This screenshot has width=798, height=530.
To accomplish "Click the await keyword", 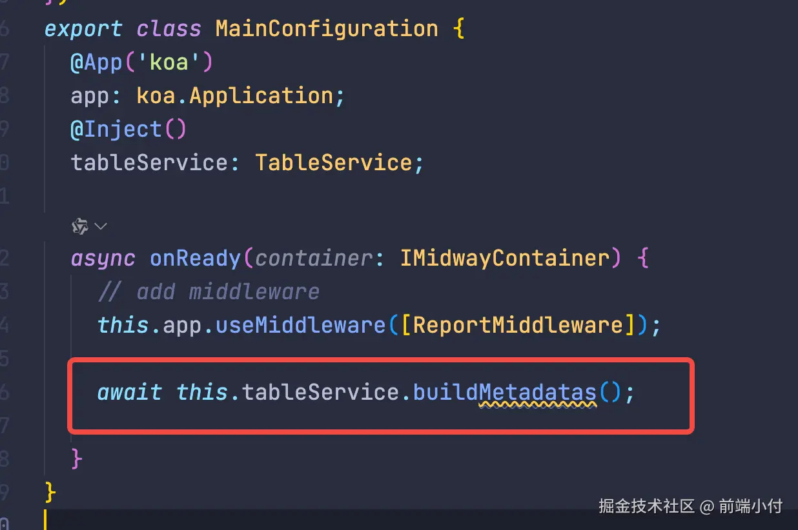I will coord(129,393).
